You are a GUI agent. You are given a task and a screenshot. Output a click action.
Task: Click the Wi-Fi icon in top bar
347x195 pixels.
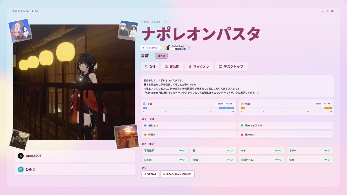[x=327, y=11]
